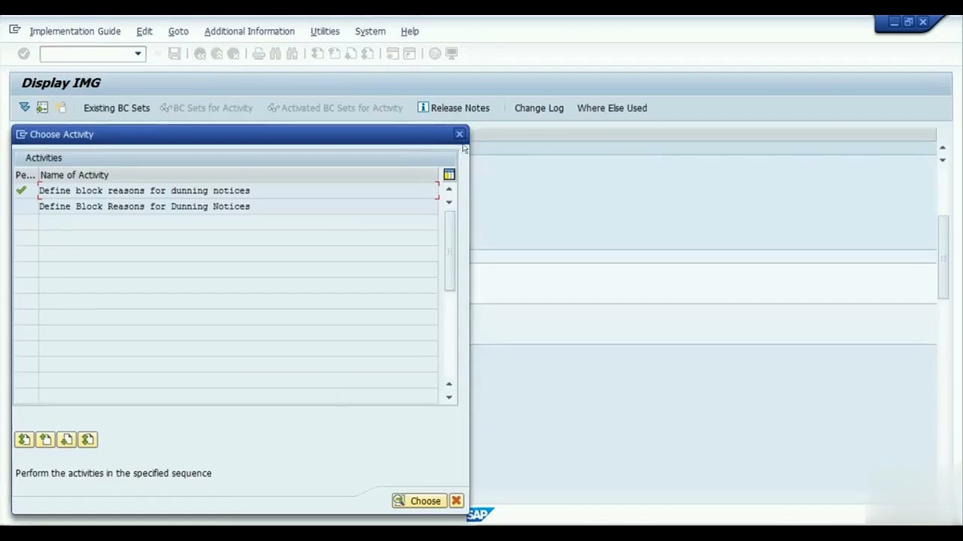963x541 pixels.
Task: Click the Activities group header label
Action: tap(44, 158)
